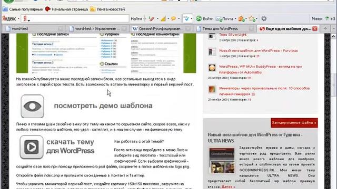
Task: Open the 'Самые популярные' bookmark
Action: coord(23,9)
